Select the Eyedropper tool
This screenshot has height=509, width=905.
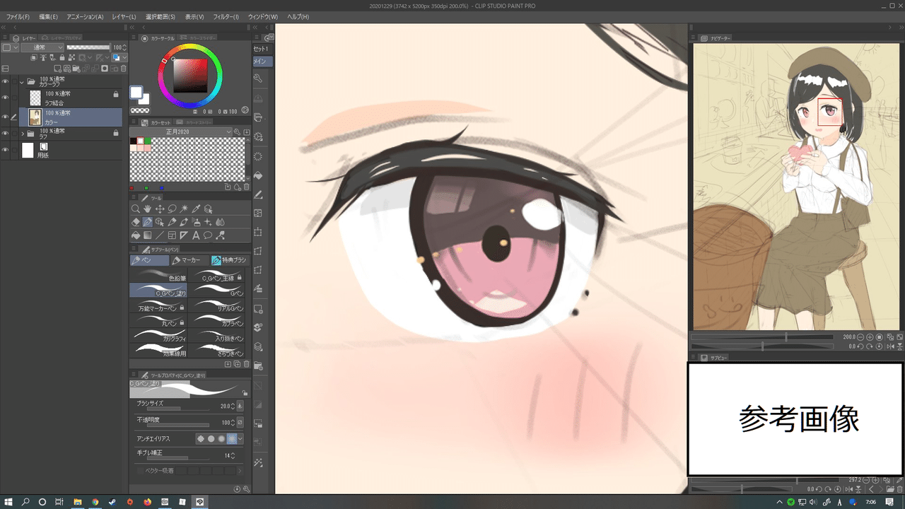[x=196, y=209]
